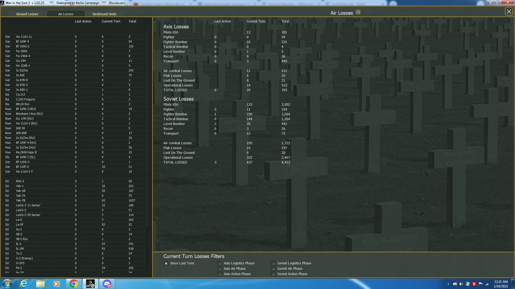Switch to Google Chrome in the taskbar
515x289 pixels.
pos(73,284)
